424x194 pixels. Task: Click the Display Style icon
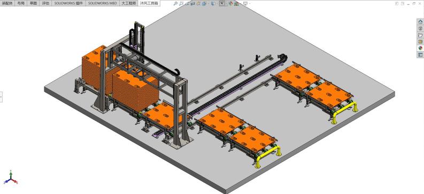click(213, 4)
